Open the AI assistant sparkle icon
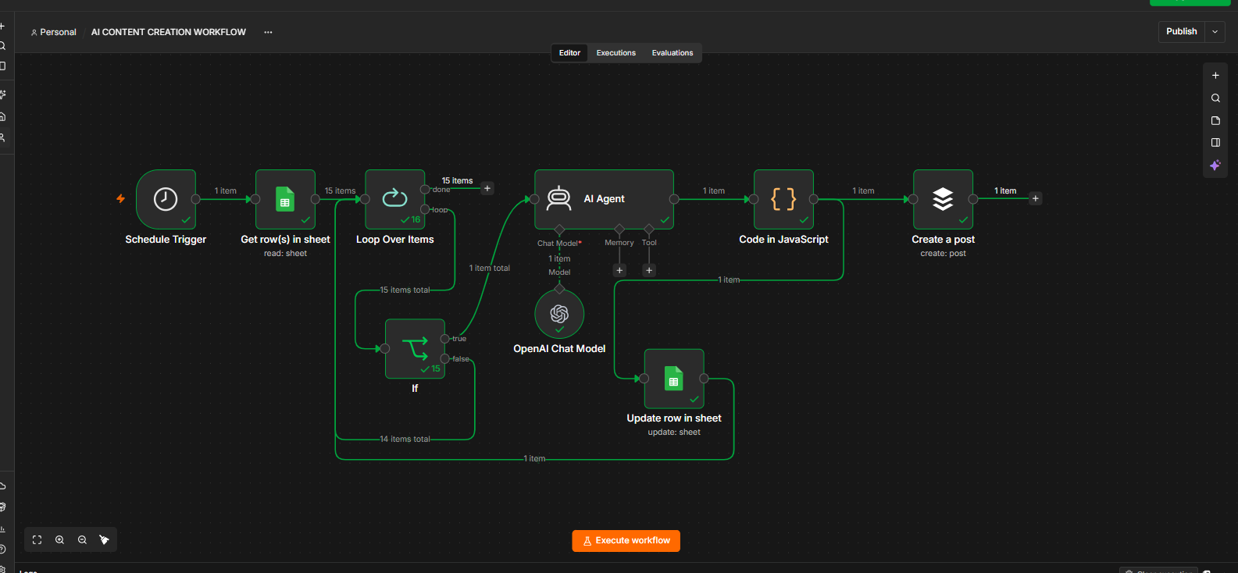The width and height of the screenshot is (1238, 573). [x=1215, y=165]
